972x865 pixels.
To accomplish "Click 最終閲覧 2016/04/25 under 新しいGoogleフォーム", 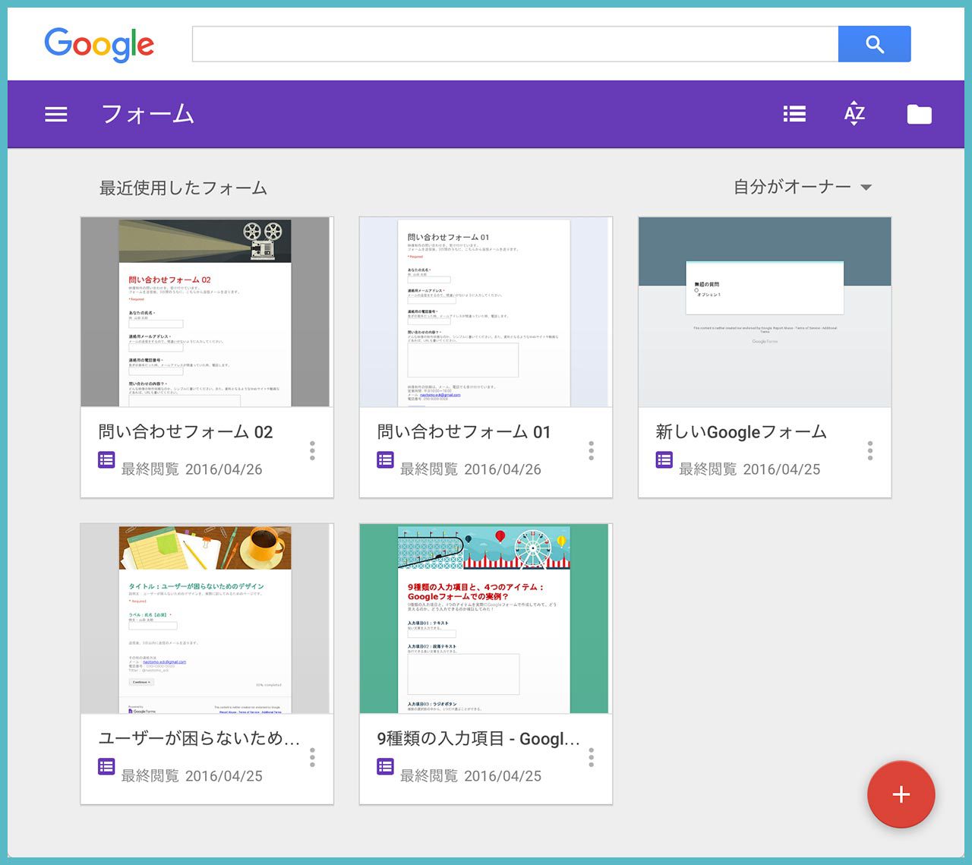I will tap(750, 469).
